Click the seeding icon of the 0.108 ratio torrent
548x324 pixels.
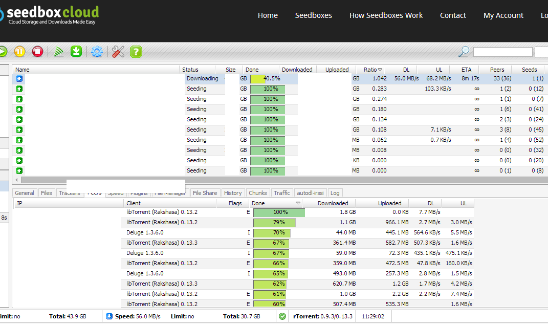coord(19,129)
